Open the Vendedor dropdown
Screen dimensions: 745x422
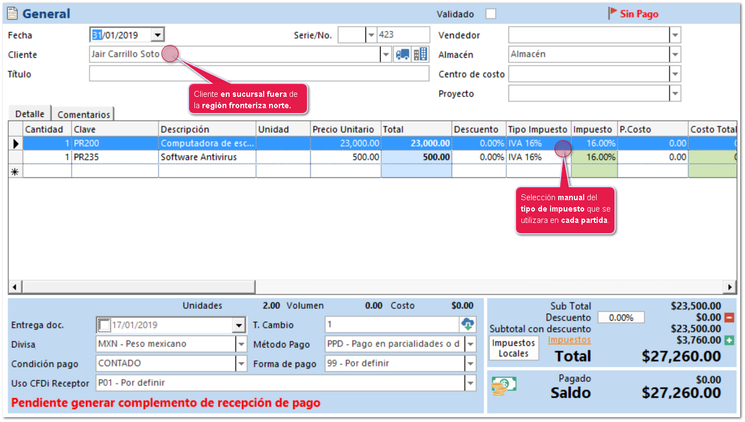[x=675, y=35]
